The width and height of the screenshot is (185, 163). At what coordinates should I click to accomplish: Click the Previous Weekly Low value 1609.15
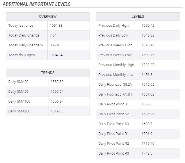(148, 55)
